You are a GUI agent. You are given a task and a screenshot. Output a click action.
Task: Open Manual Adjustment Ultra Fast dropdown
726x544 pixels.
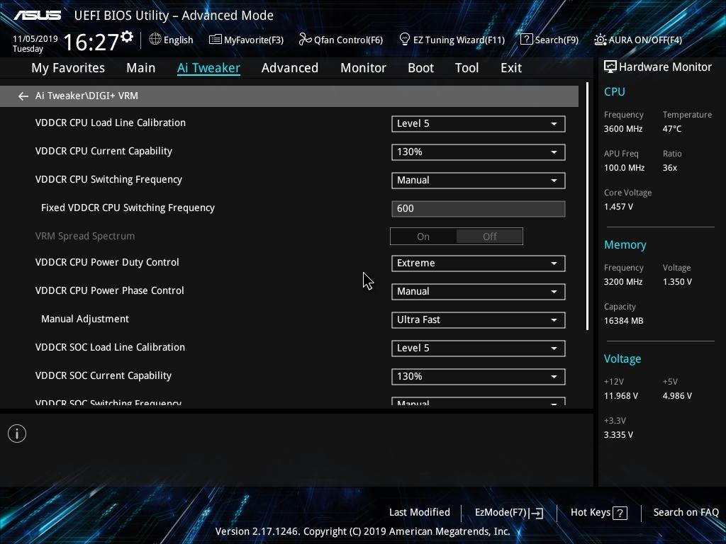(479, 320)
